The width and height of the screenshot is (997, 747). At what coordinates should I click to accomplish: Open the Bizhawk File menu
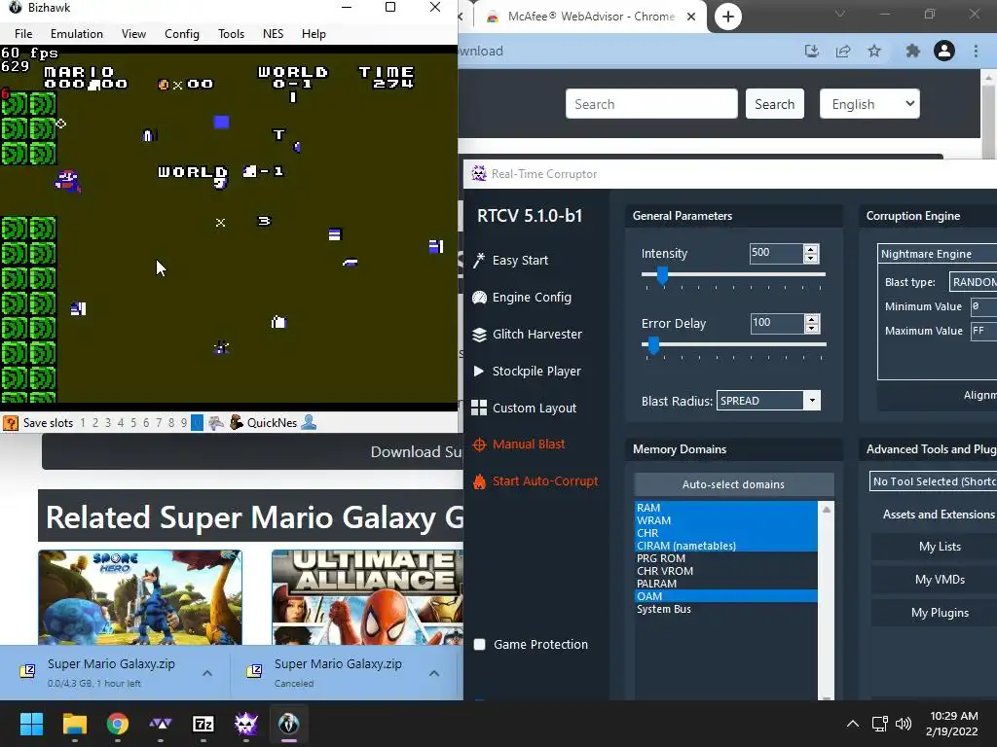(23, 34)
